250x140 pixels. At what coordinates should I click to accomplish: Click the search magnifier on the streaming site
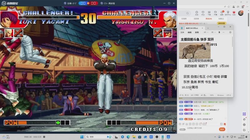pyautogui.click(x=187, y=13)
